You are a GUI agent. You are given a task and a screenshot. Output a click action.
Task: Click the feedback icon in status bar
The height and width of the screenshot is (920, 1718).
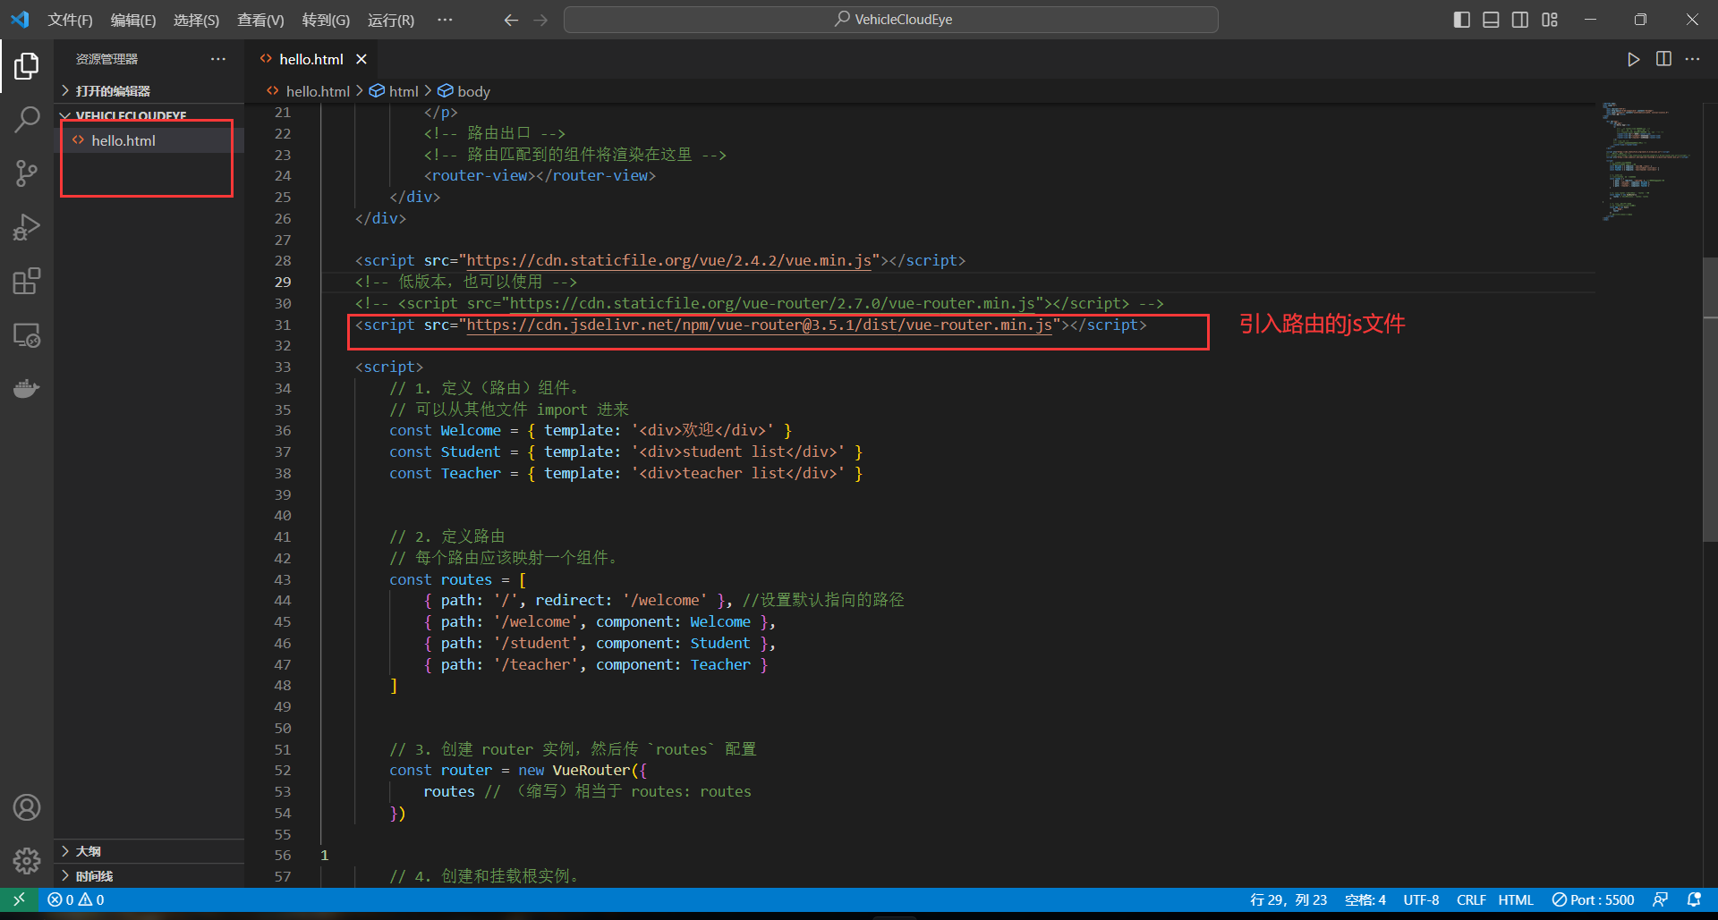click(1661, 899)
